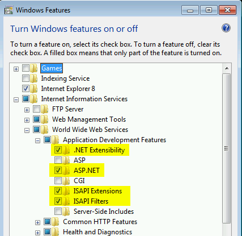Viewport: 242px width, 236px height.
Task: Select the World Wide Web Services label
Action: (90, 130)
